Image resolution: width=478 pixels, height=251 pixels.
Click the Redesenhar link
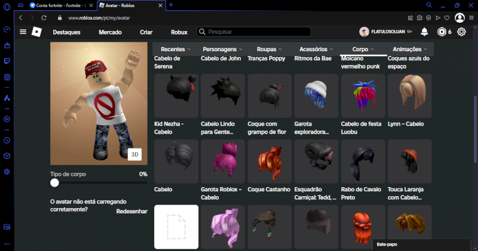point(131,212)
